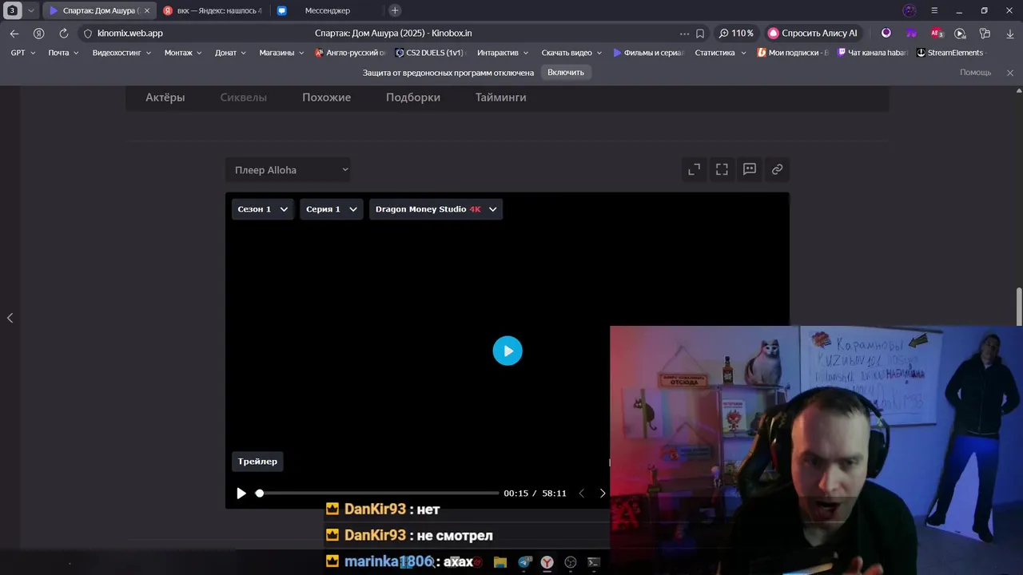The width and height of the screenshot is (1023, 575).
Task: Click Включить to enable malware protection
Action: tap(566, 73)
